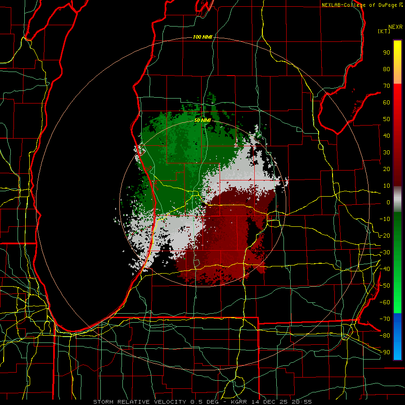Click the -30 value on the velocity scale
This screenshot has width=405, height=405.
385,252
